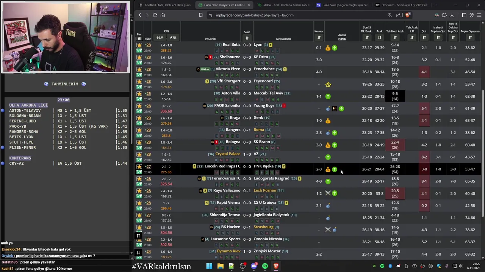Image resolution: width=485 pixels, height=272 pixels.
Task: Open the Nasıl? link under Analiz
Action: pos(342,39)
